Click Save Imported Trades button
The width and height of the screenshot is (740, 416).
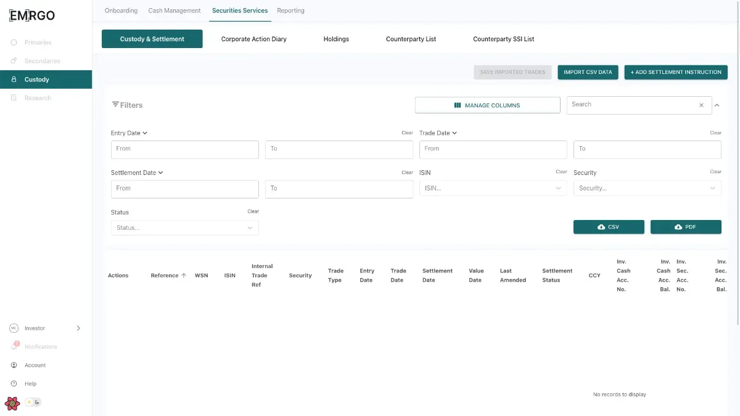[x=512, y=72]
